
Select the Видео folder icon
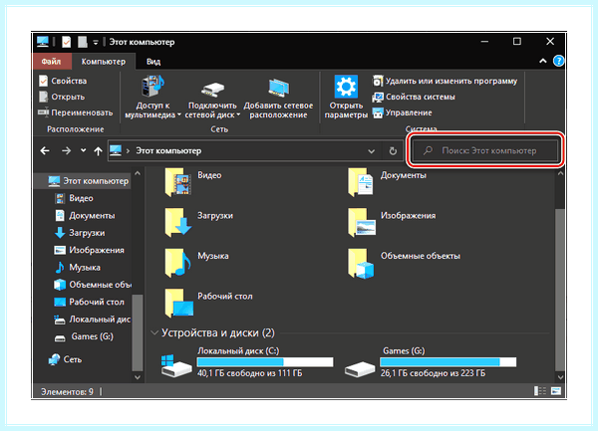tap(177, 182)
